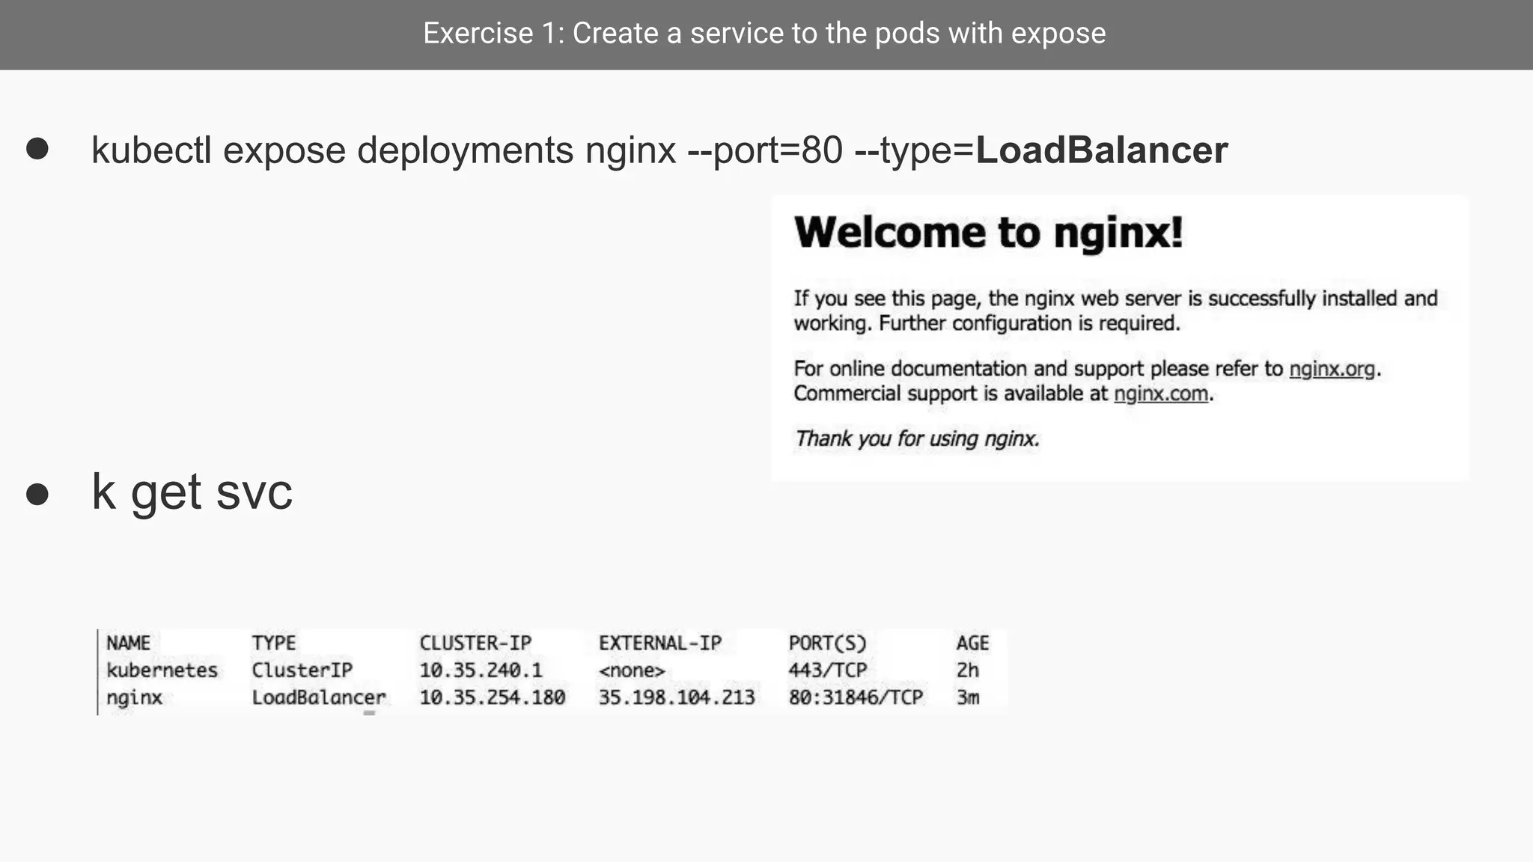Click the AGE column header
Screen dimensions: 1533x862
pyautogui.click(x=972, y=643)
